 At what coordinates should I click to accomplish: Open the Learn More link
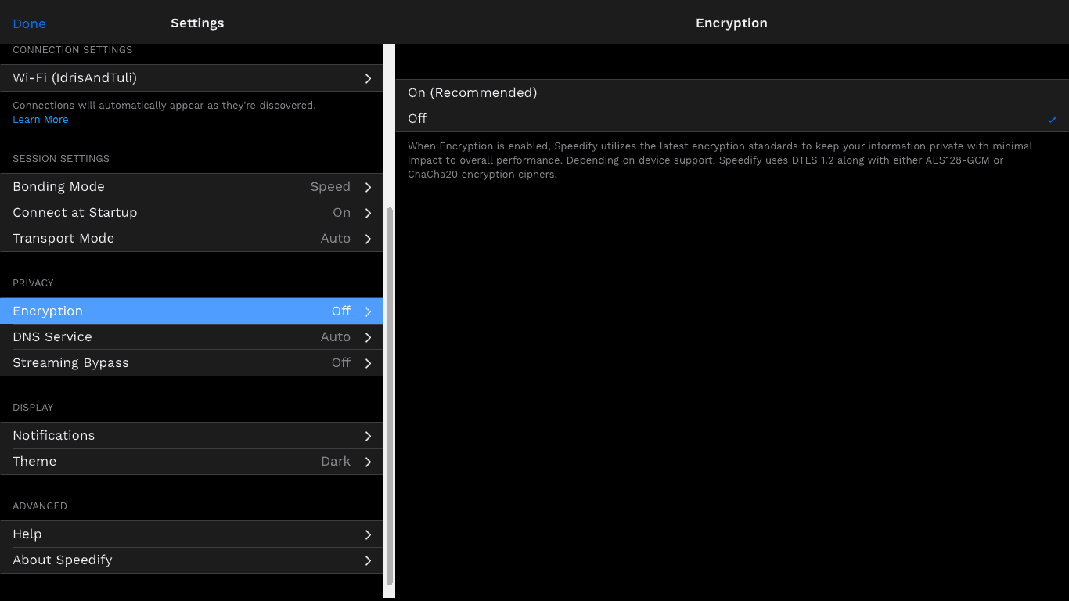click(x=41, y=120)
